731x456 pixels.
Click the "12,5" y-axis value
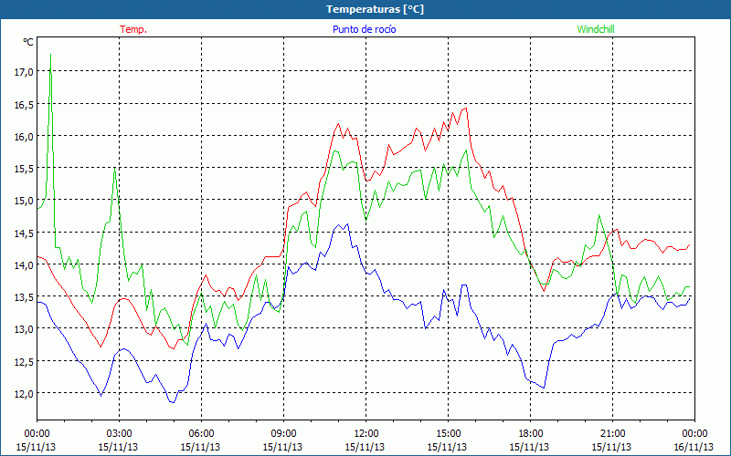25,361
